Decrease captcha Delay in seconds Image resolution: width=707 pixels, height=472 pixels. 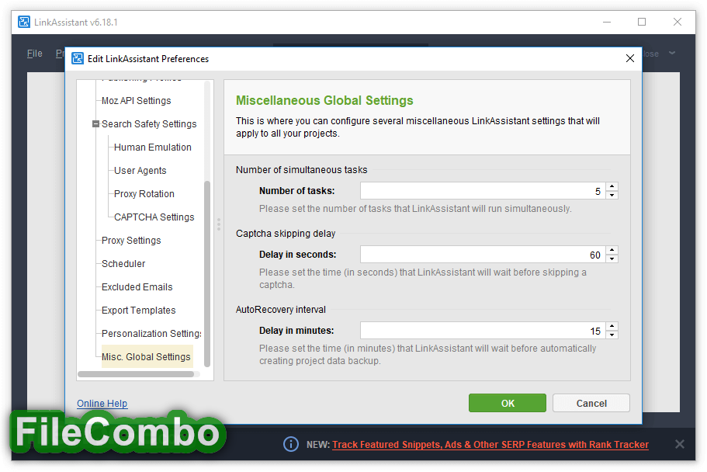(x=612, y=259)
